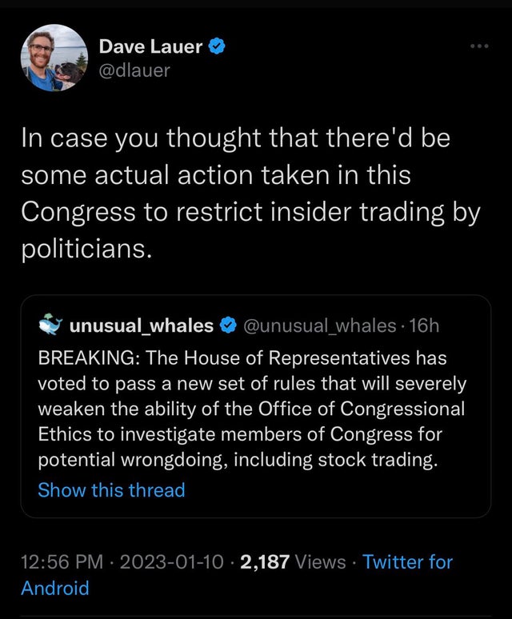
Task: Open the 12:56 PM timestamp
Action: point(62,561)
